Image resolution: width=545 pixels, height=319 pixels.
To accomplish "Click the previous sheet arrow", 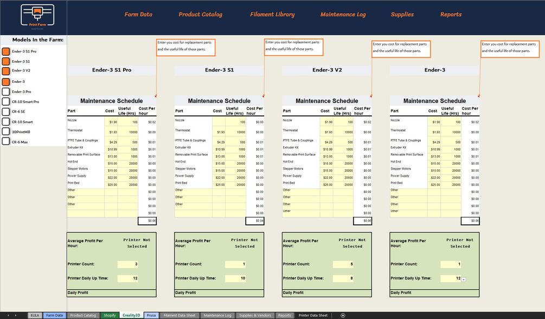I will pos(8,315).
